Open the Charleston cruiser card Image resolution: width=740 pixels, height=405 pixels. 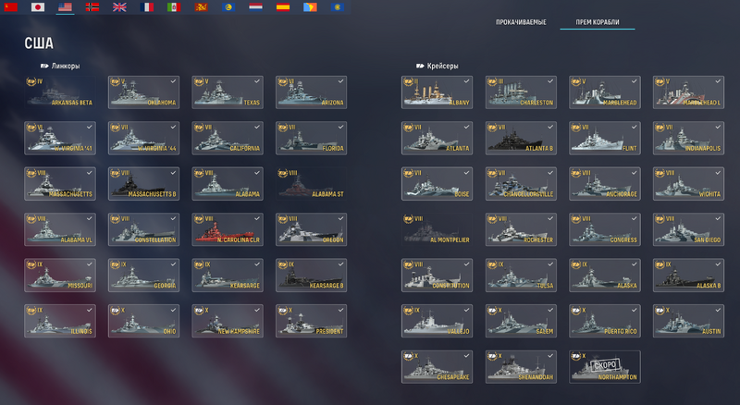pos(521,92)
